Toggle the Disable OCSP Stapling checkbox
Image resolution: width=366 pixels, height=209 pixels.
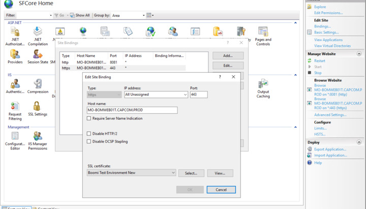89,142
